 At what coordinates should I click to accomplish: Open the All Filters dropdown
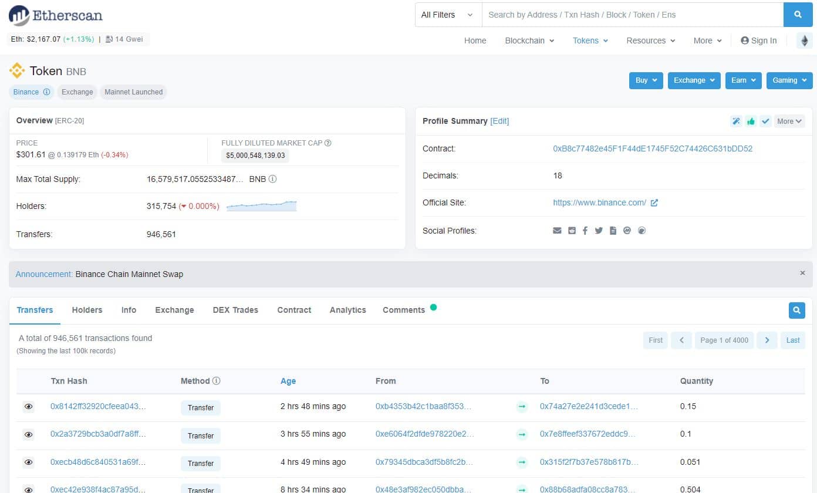(448, 15)
